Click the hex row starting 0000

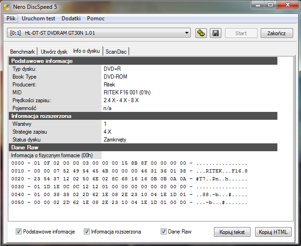coord(129,163)
